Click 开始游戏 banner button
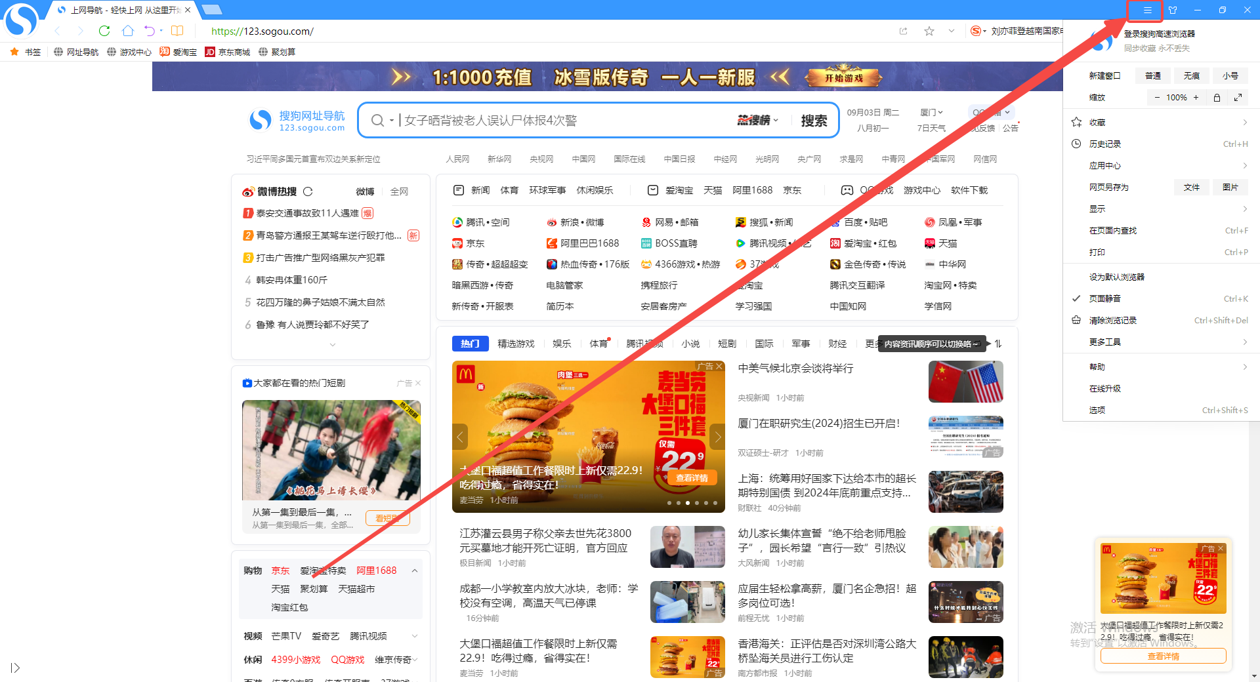Image resolution: width=1260 pixels, height=682 pixels. tap(844, 77)
